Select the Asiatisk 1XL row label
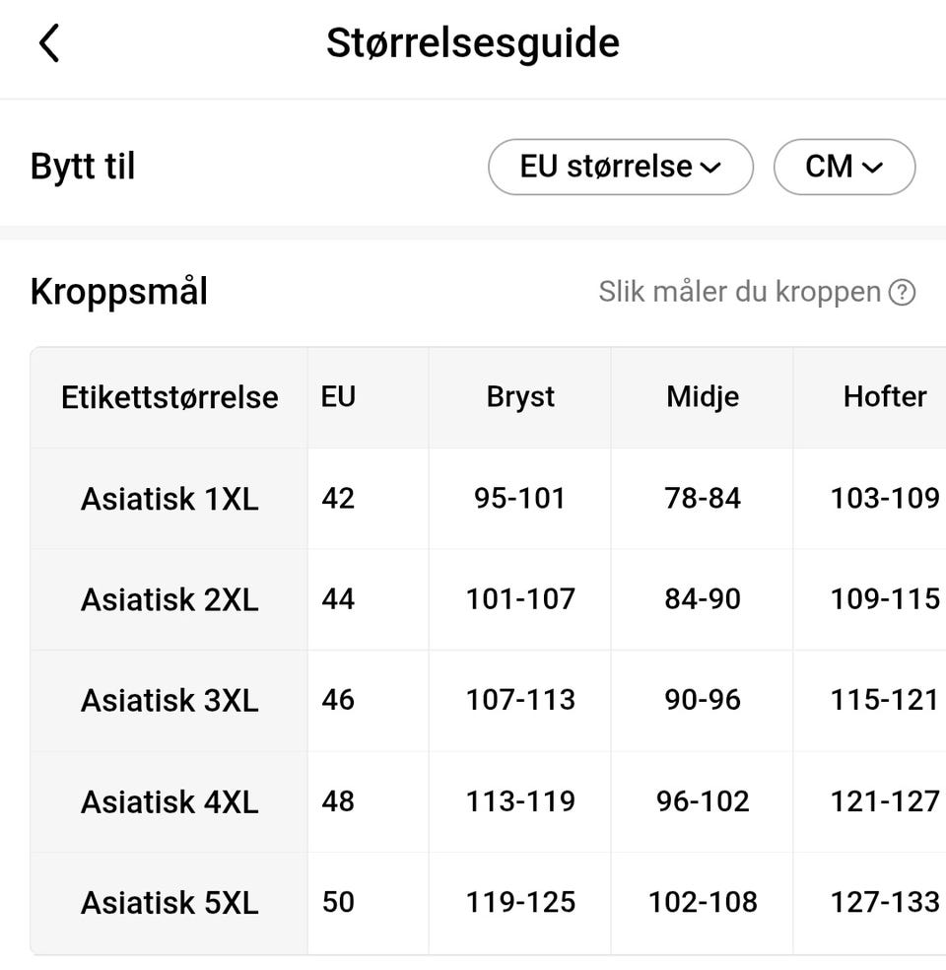946x970 pixels. coord(169,499)
